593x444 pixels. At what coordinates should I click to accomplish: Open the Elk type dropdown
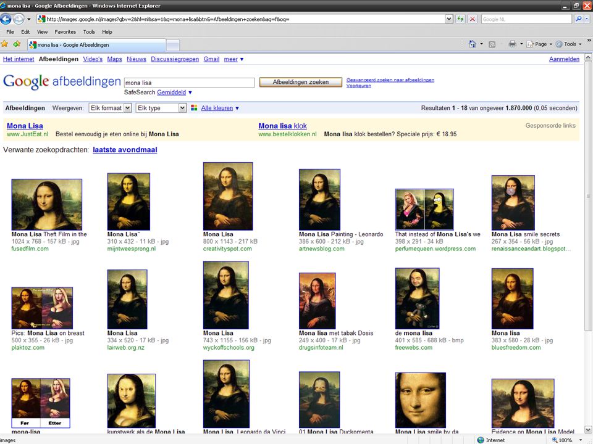pyautogui.click(x=161, y=108)
